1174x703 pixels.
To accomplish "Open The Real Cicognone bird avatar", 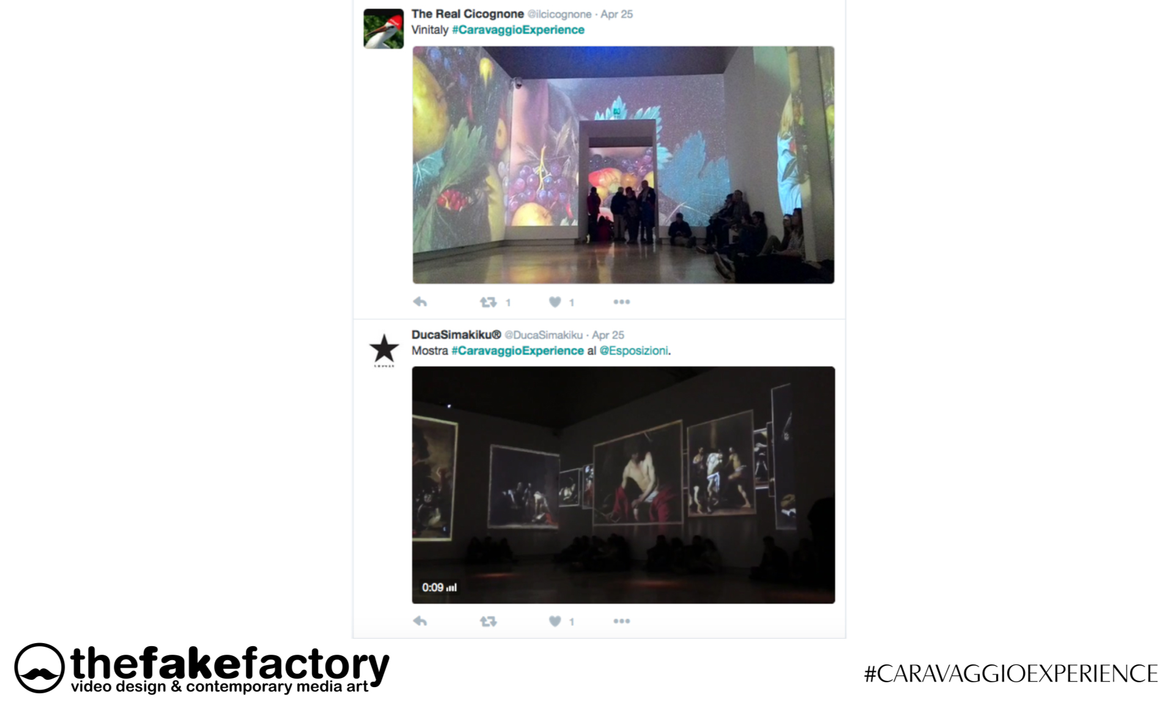I will pos(383,29).
